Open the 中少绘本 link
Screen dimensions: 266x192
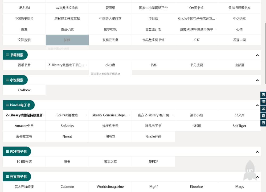(239, 18)
